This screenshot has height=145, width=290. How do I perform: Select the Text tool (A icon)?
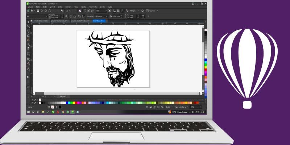pos(28,69)
